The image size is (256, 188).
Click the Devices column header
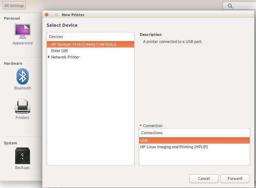click(90, 37)
